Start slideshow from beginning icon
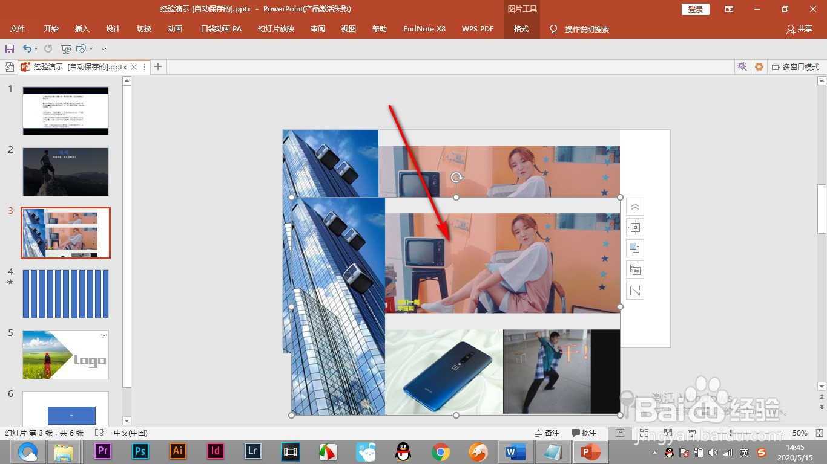The width and height of the screenshot is (827, 464). point(66,48)
